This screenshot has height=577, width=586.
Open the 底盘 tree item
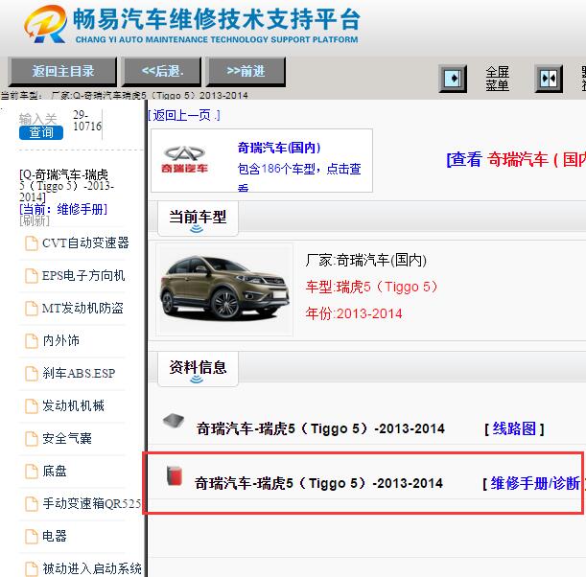(55, 471)
